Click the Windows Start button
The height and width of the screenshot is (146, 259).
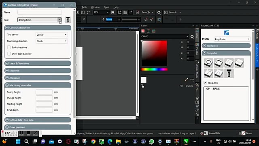click(x=18, y=142)
